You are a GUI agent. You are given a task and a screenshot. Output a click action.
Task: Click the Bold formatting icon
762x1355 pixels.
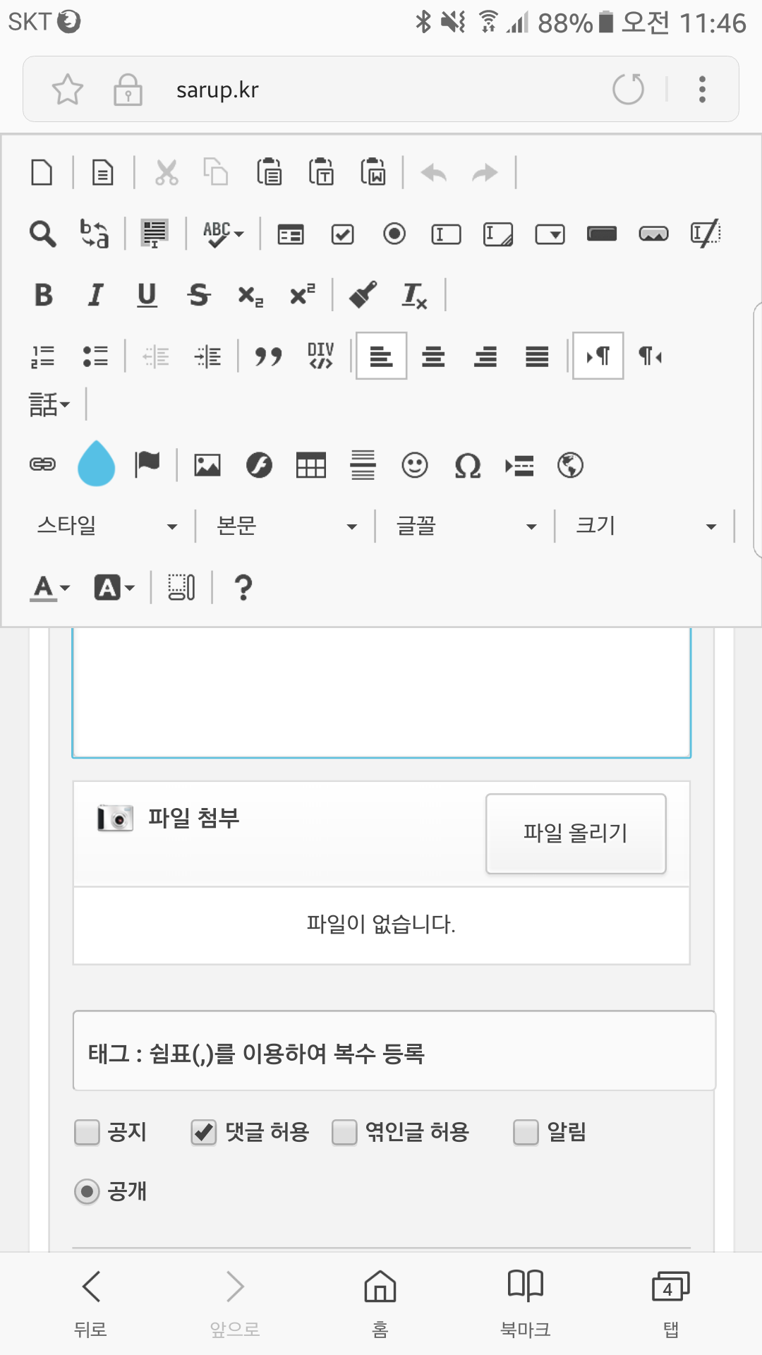tap(44, 295)
